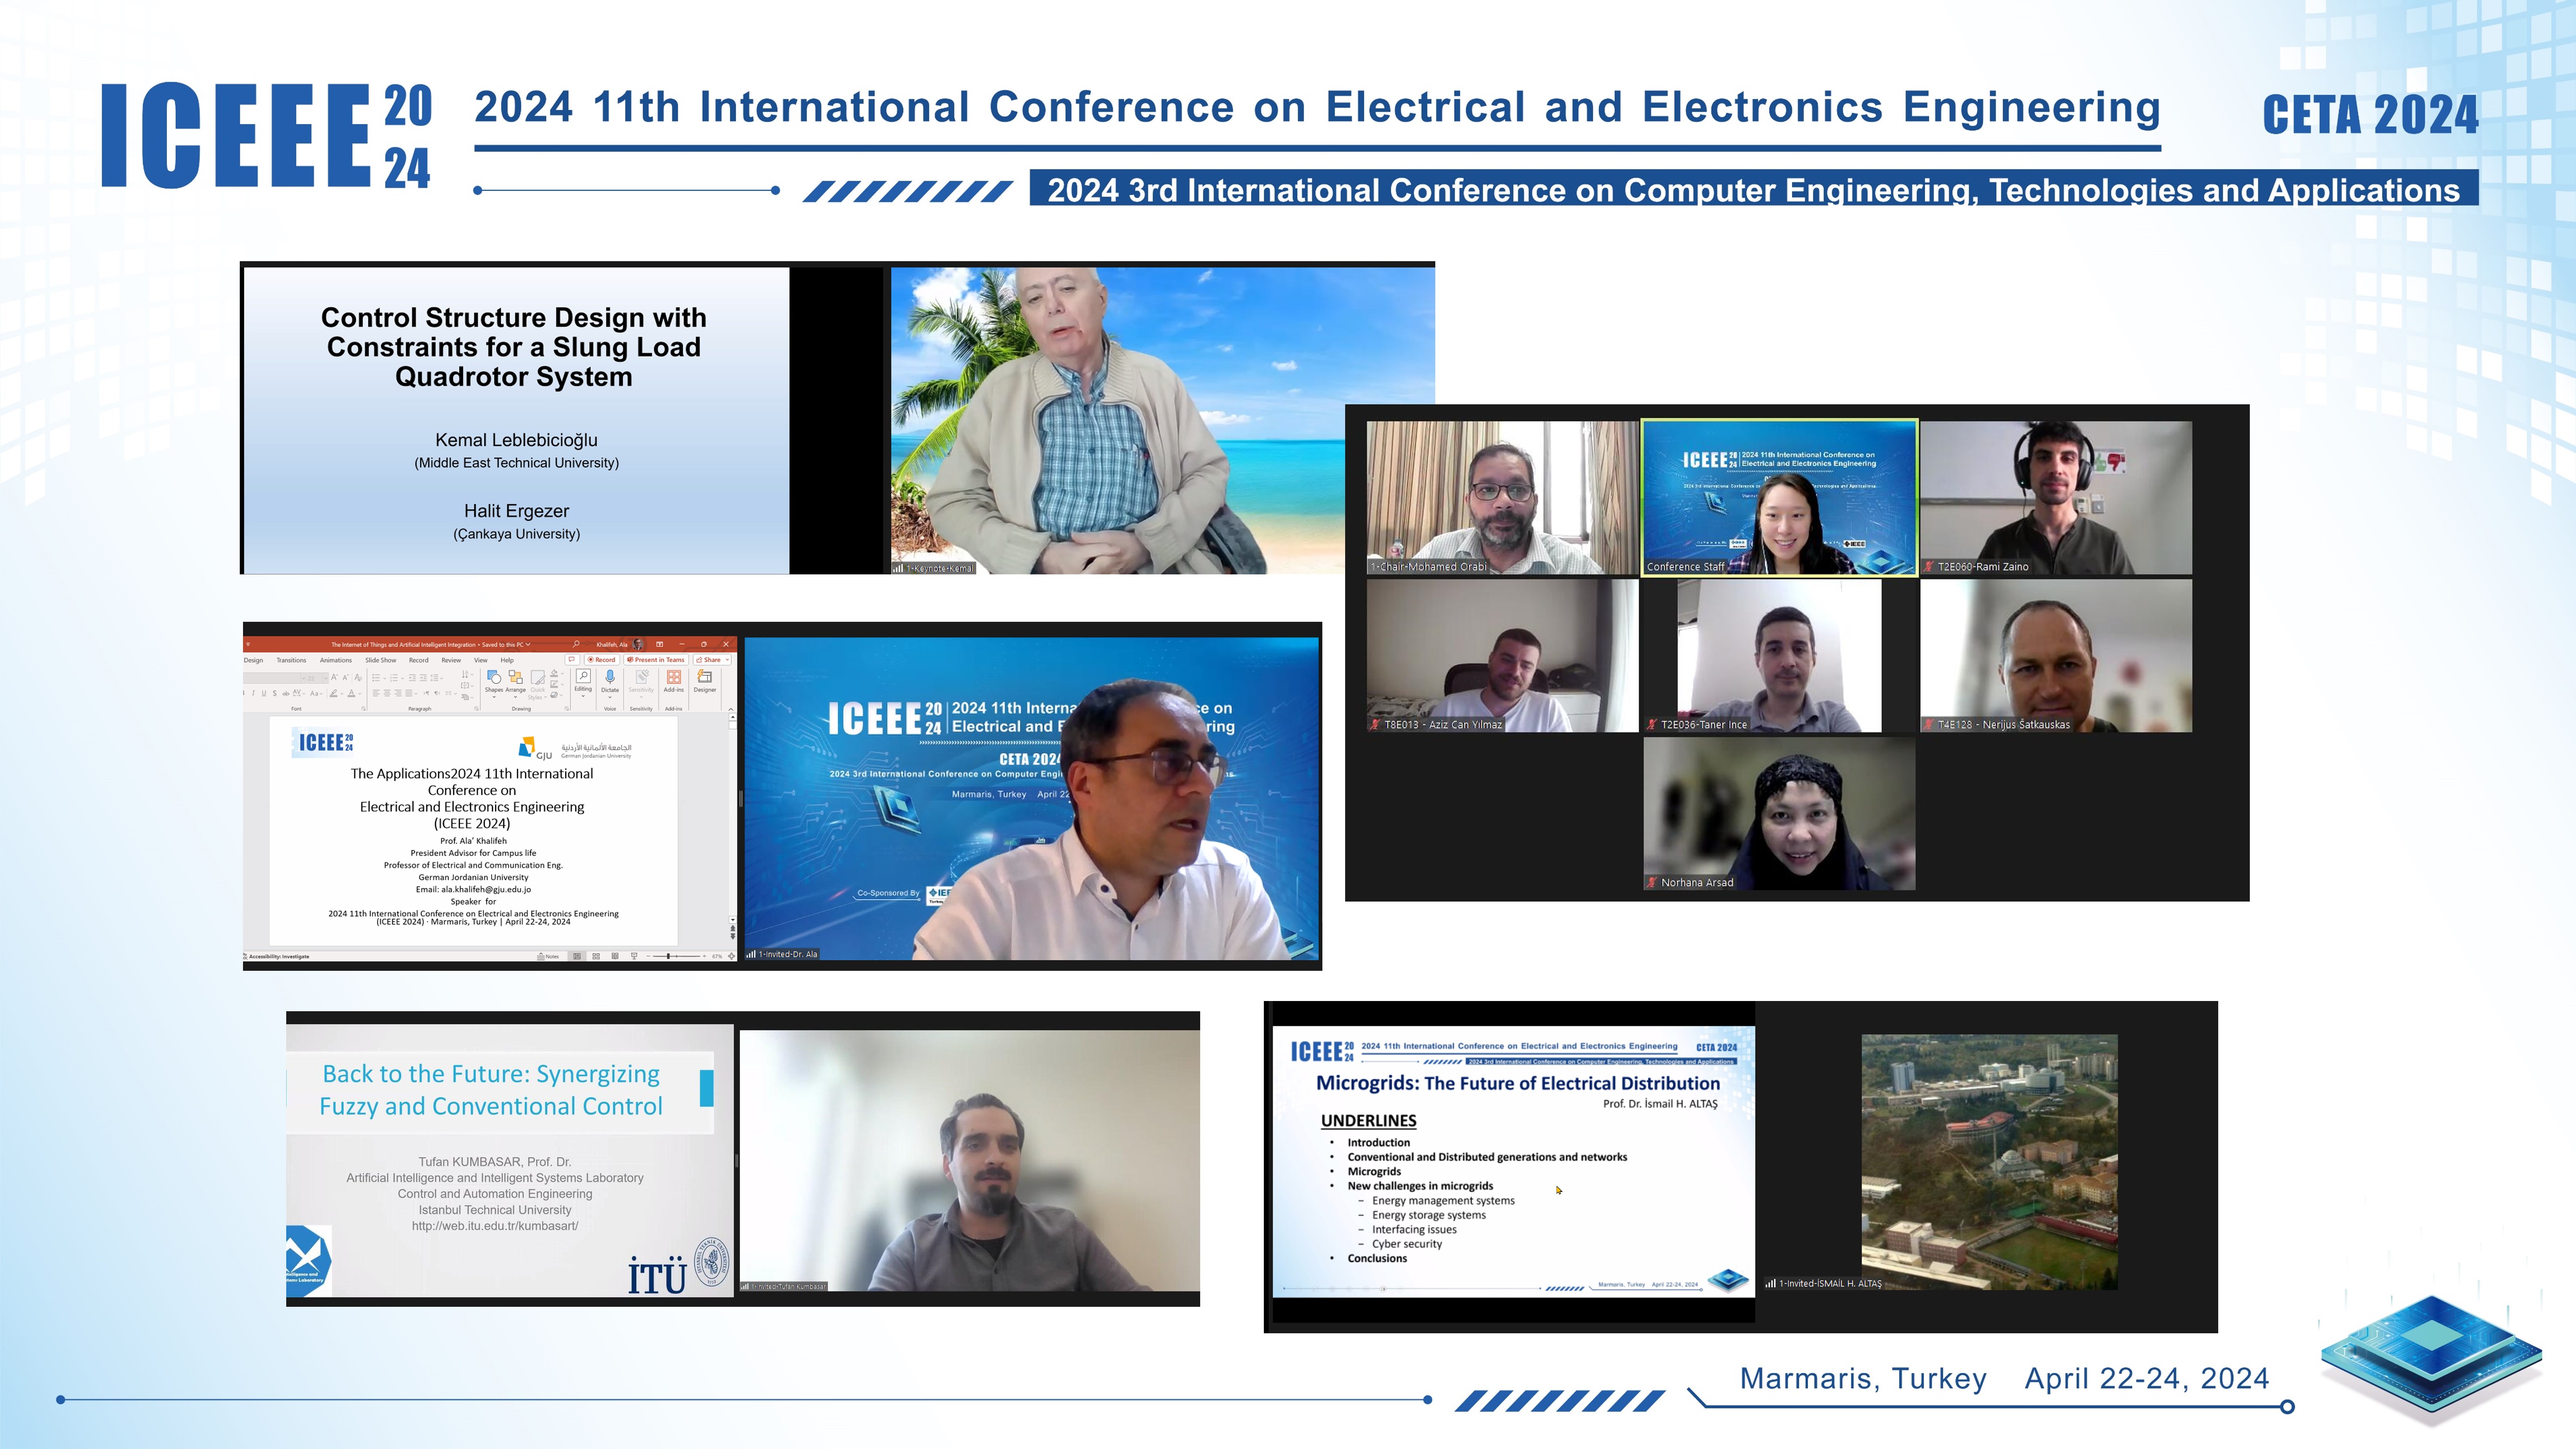Open the Transitions tab

click(x=292, y=660)
